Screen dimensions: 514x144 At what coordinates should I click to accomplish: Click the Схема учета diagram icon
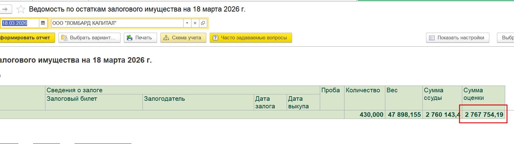tap(166, 38)
